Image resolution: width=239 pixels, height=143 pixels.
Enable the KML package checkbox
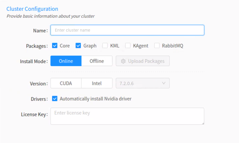(x=105, y=46)
